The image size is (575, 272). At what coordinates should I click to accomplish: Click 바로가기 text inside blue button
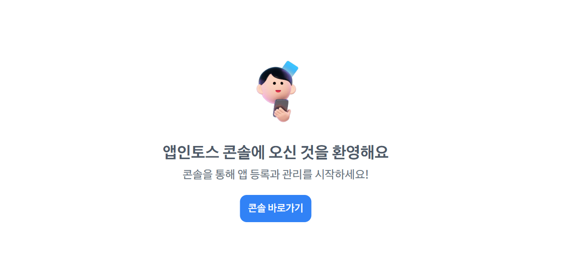pos(286,209)
